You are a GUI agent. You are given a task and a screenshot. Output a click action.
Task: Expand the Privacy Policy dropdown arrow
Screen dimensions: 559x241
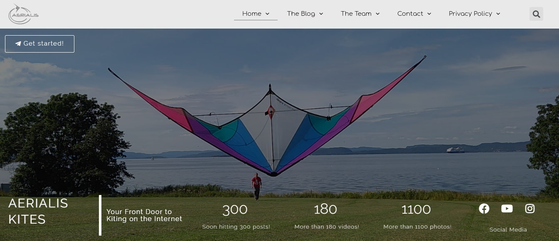(498, 14)
